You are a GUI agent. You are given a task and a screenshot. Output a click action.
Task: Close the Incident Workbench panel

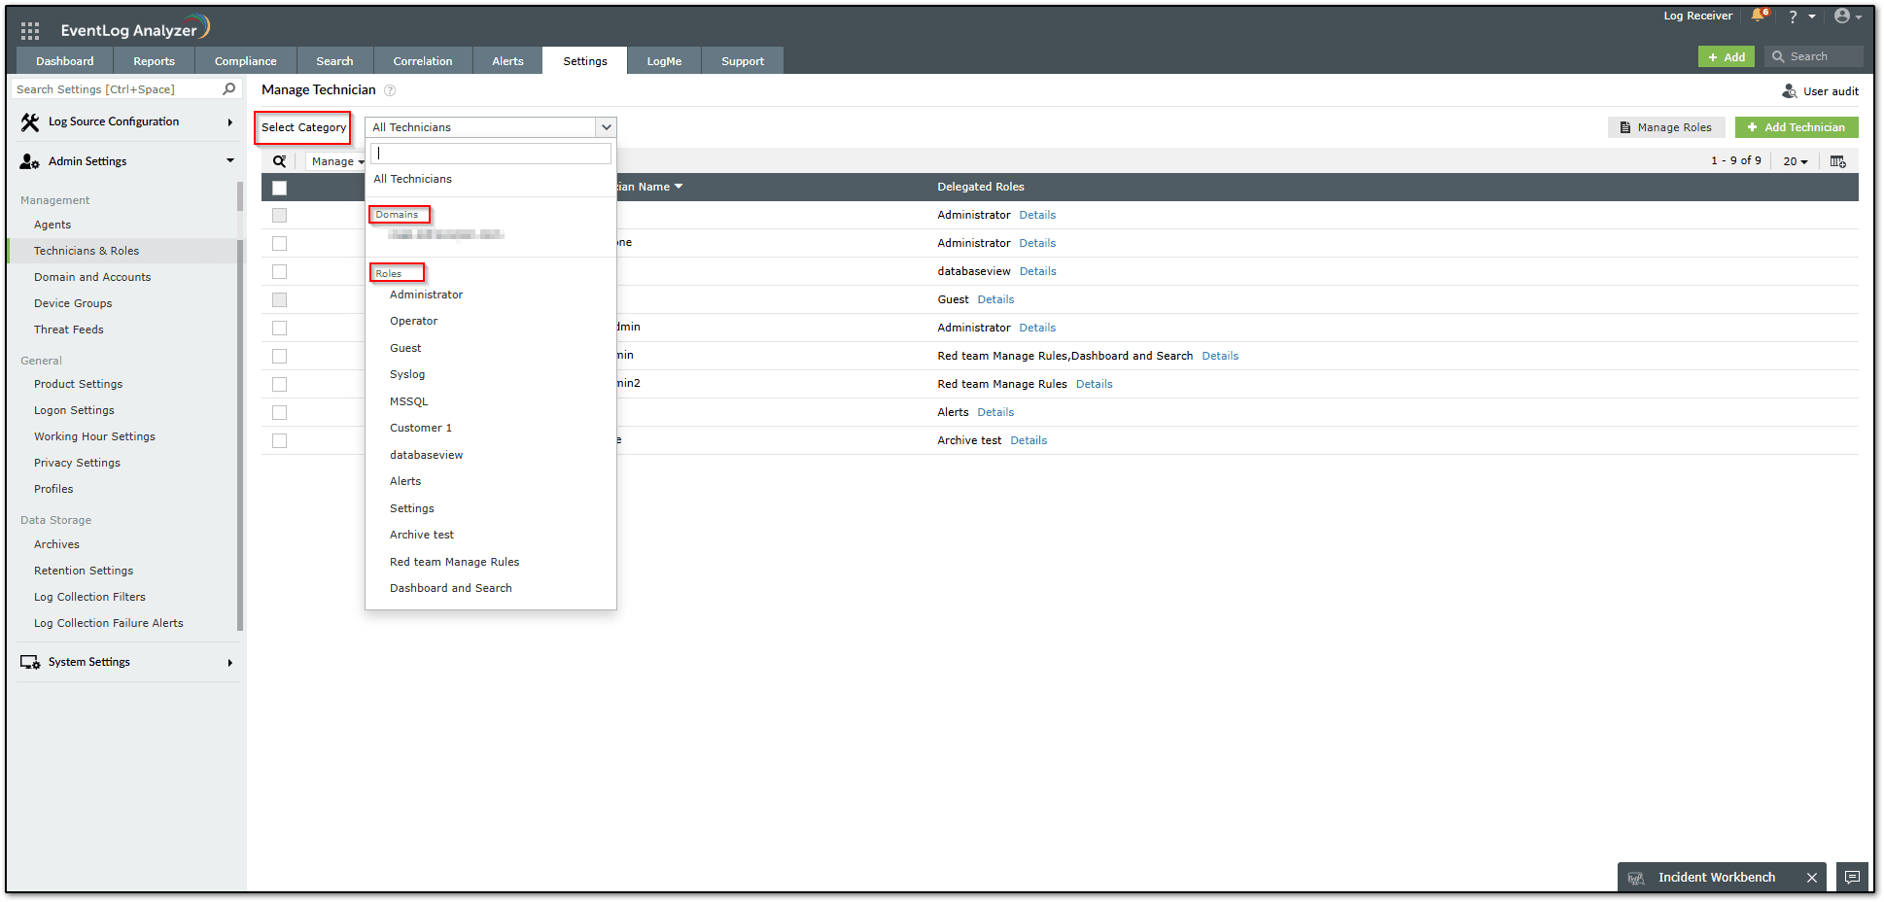pyautogui.click(x=1811, y=878)
